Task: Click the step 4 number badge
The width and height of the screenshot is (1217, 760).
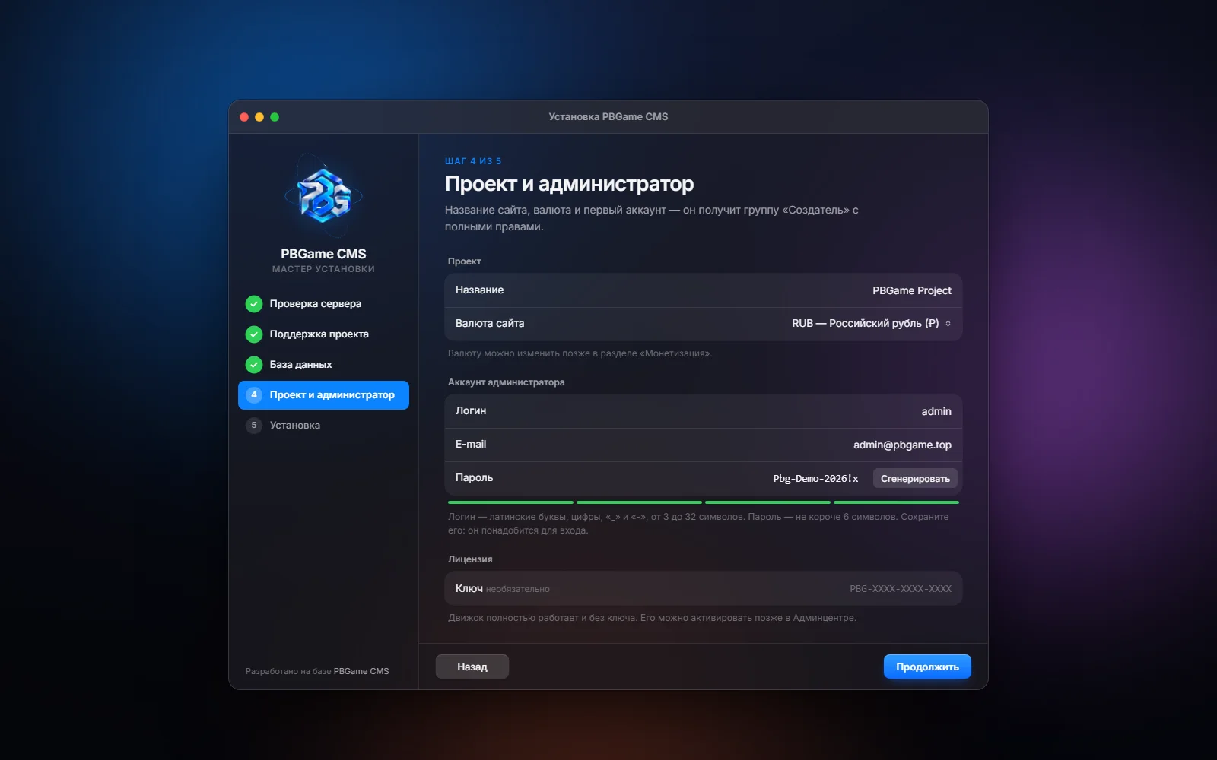Action: (254, 395)
